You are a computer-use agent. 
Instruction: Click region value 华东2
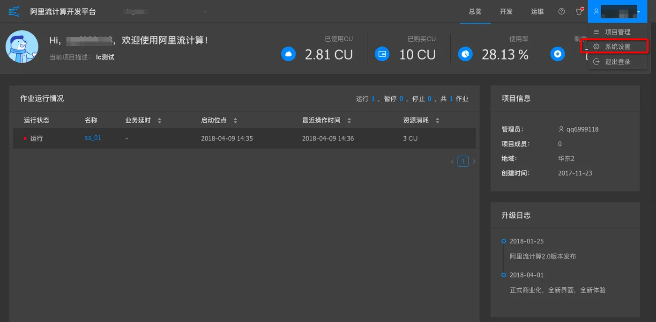[x=566, y=159]
